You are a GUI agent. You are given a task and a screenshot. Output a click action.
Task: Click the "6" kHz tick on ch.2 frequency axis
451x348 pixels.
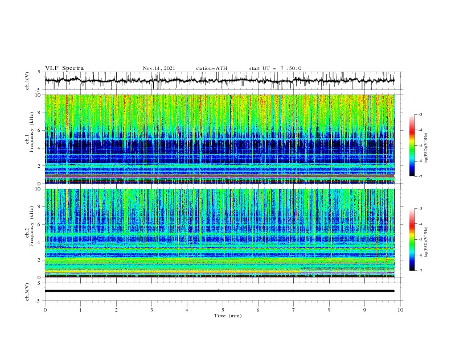click(x=39, y=225)
